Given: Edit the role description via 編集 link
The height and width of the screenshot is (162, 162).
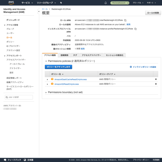Looking at the screenshot, I should [x=129, y=24].
